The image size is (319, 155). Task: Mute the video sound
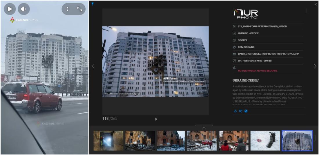point(24,9)
